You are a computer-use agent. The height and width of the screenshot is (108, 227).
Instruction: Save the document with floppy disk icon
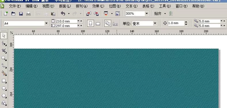[21, 14]
